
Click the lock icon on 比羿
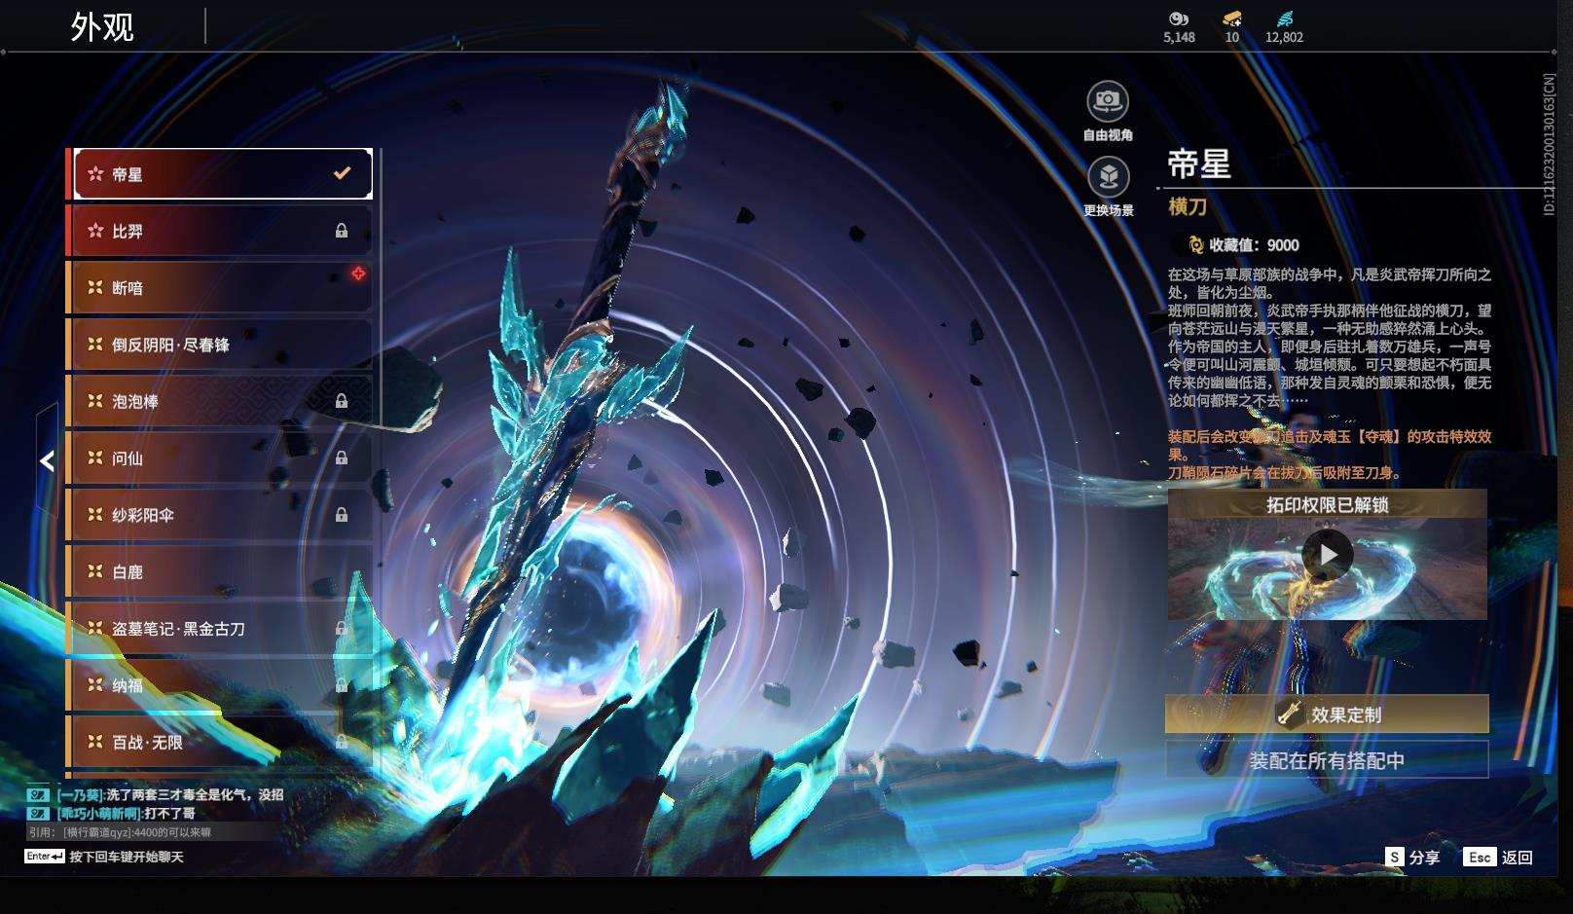tap(342, 231)
